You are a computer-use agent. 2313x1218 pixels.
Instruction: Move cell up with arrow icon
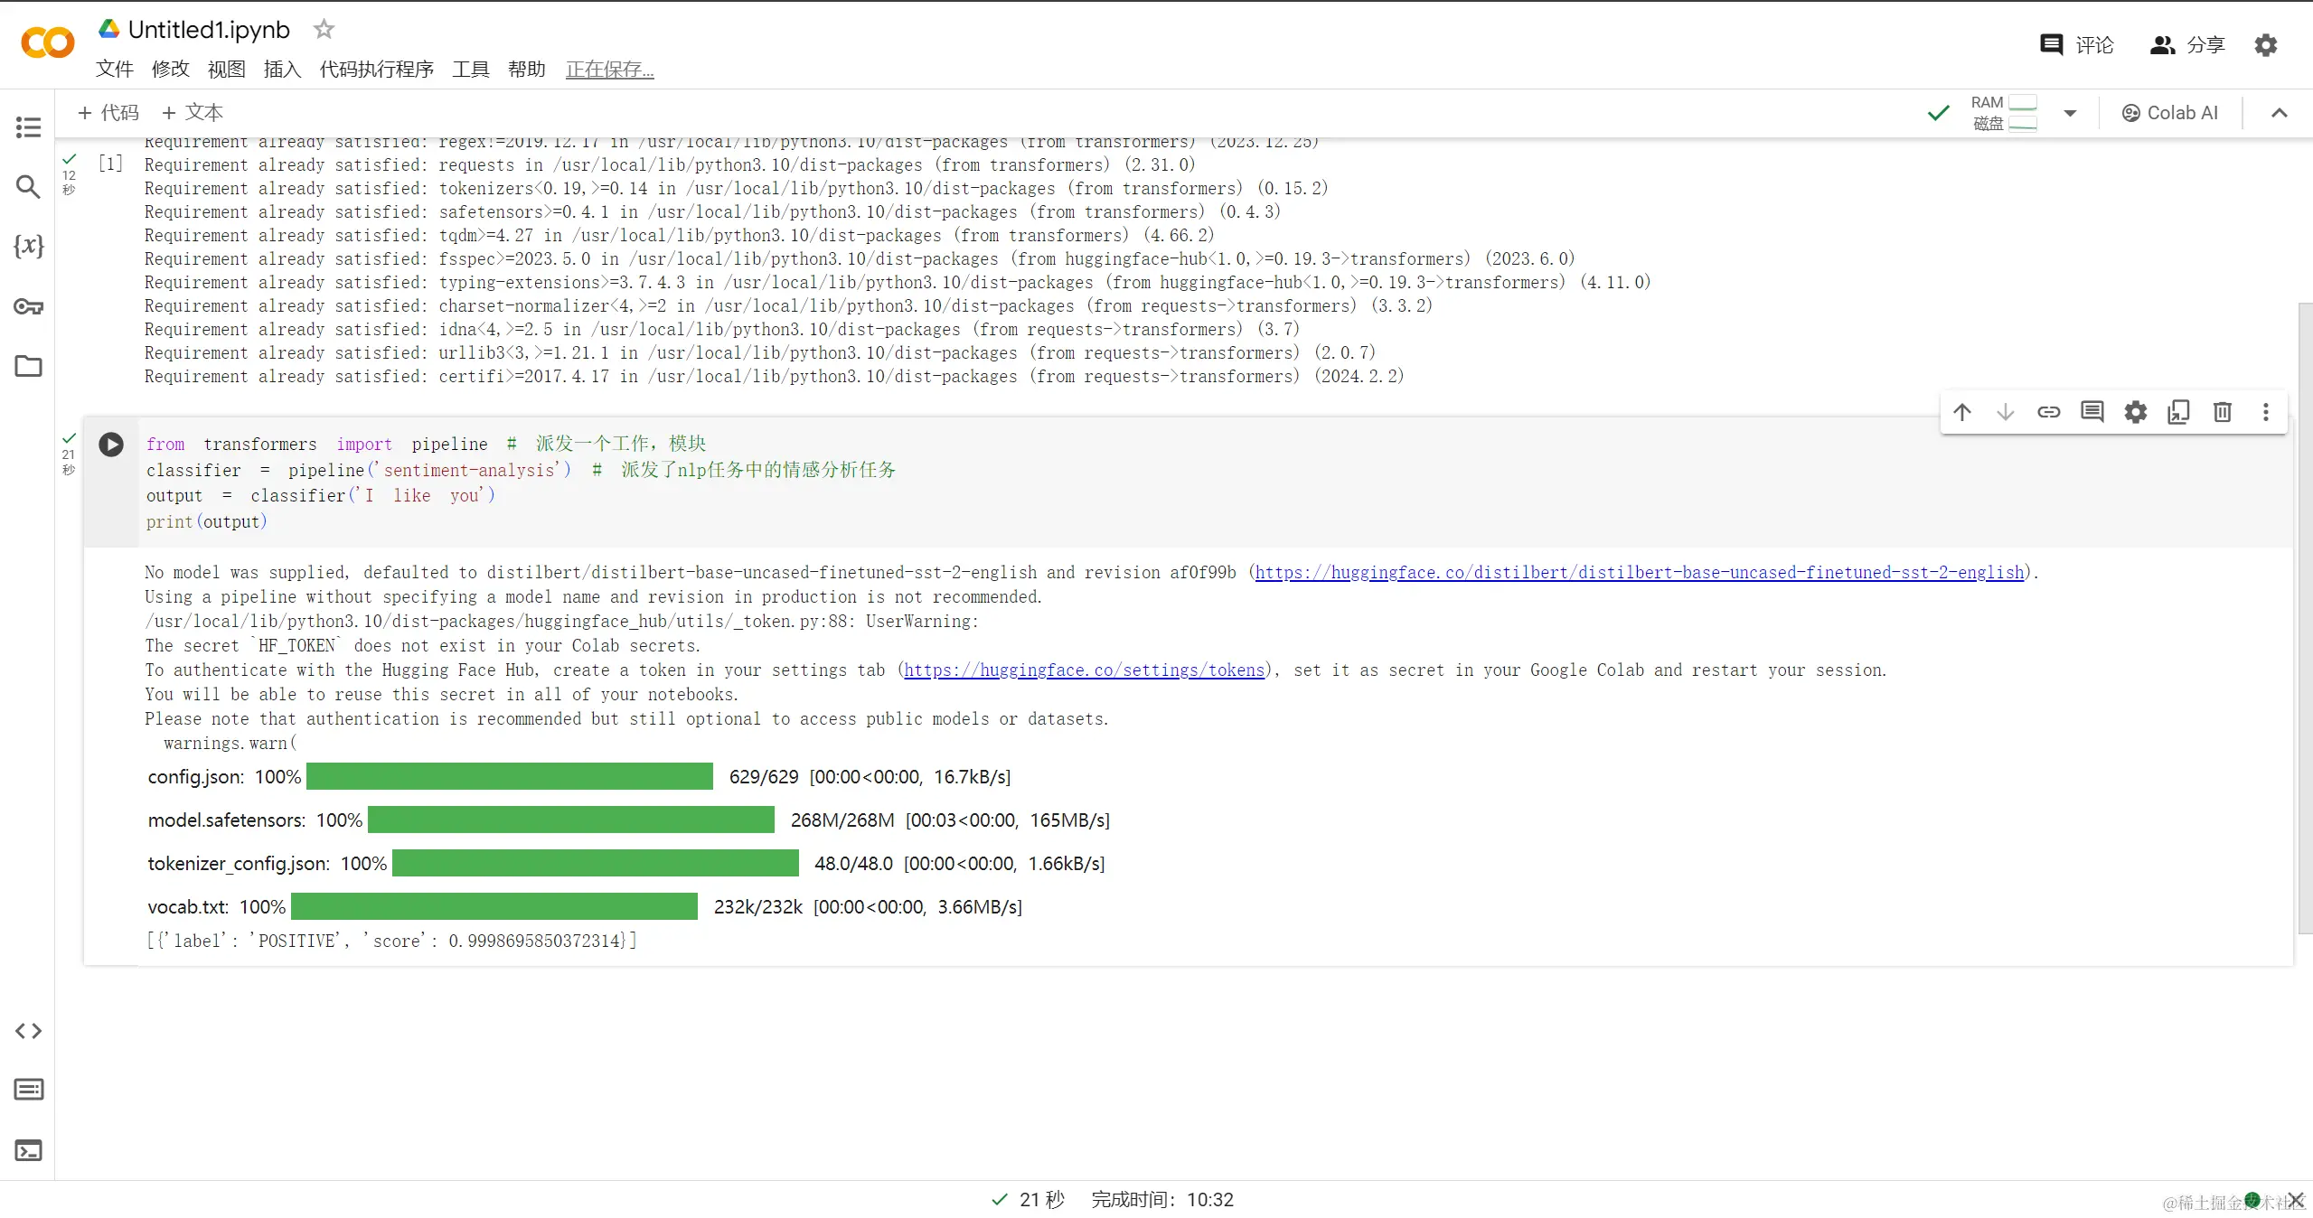[1961, 412]
